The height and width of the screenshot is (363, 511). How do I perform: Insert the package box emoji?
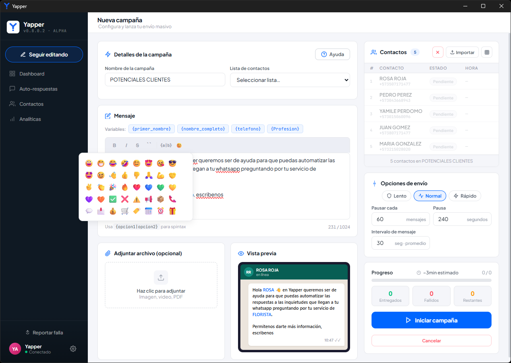tap(161, 199)
